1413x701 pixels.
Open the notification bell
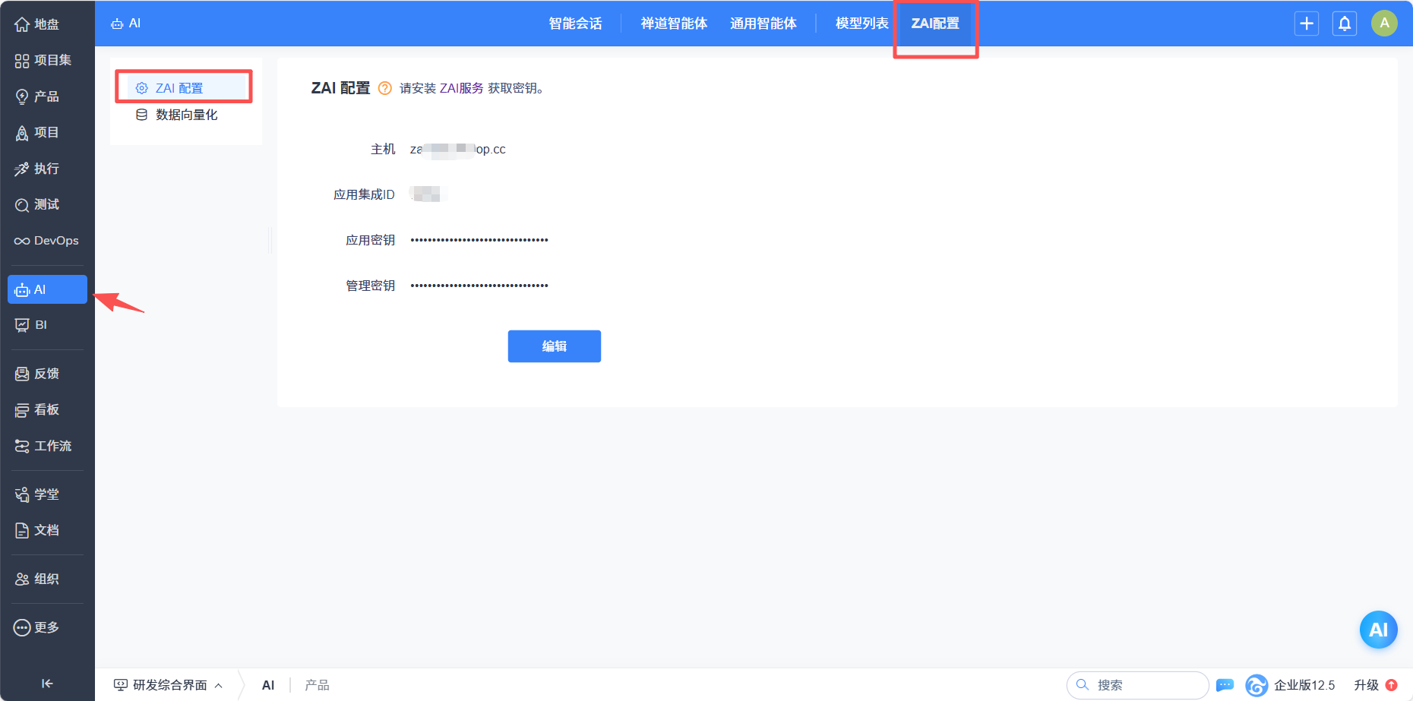click(x=1345, y=24)
